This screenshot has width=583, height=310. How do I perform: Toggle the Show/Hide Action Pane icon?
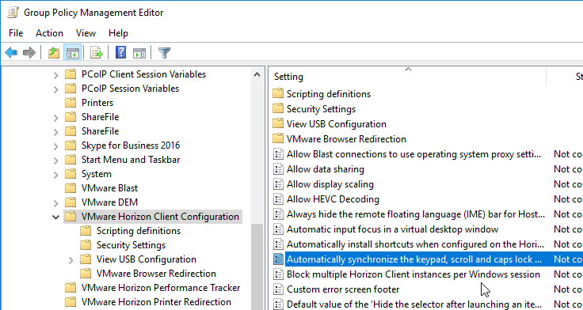tap(139, 53)
